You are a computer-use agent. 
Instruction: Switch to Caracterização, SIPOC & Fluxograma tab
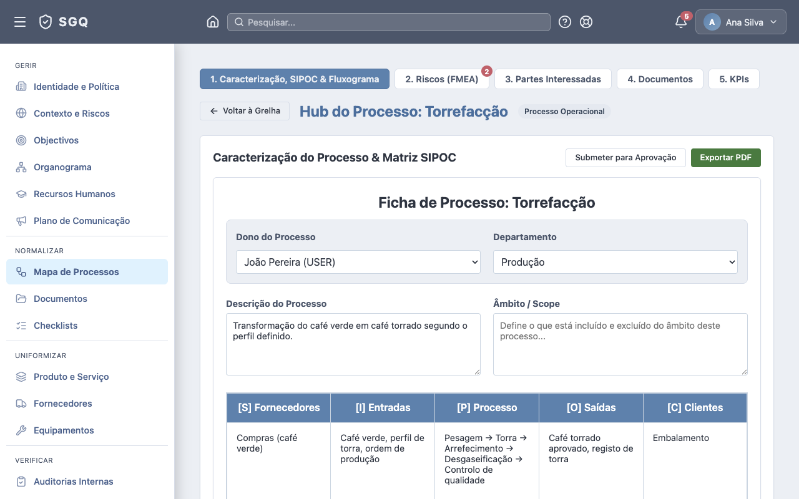click(x=295, y=79)
